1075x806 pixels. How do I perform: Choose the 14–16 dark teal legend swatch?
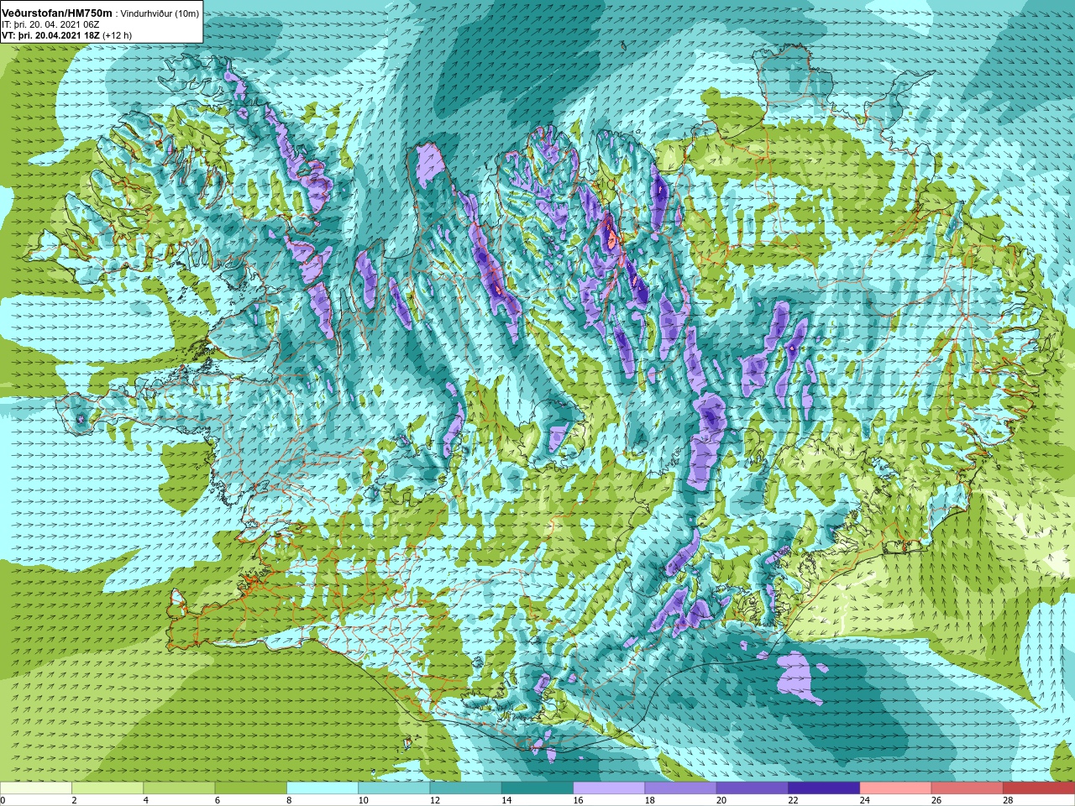[x=537, y=788]
